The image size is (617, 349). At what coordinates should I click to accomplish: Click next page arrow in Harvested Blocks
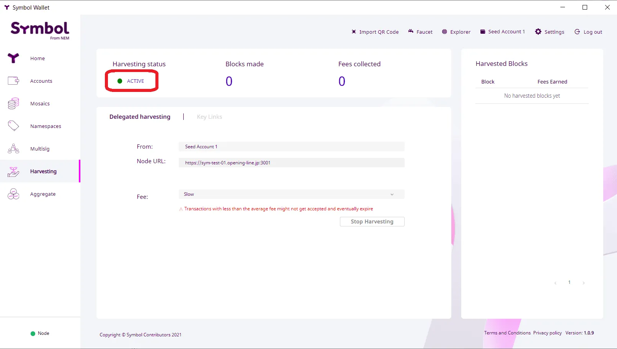click(583, 283)
